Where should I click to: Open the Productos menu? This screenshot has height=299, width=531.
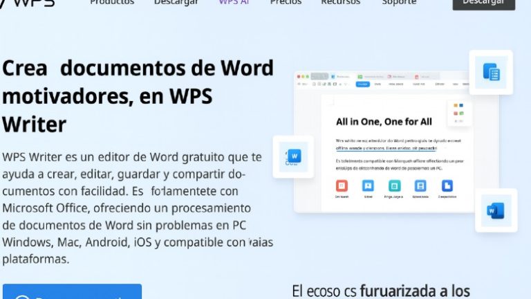pos(112,2)
